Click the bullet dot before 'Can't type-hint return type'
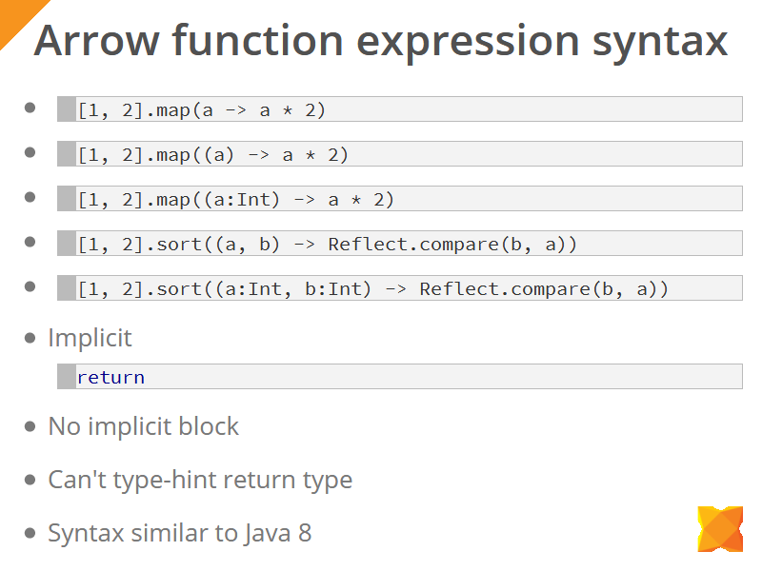 point(30,480)
